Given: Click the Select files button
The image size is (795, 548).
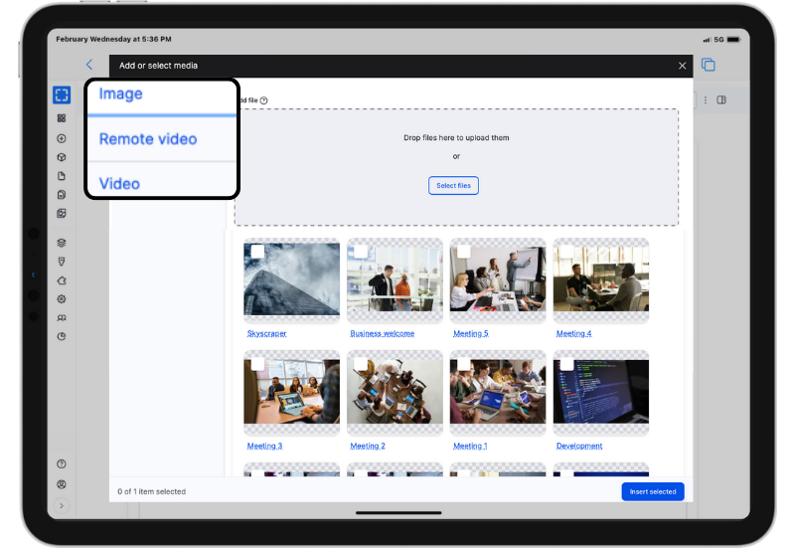Looking at the screenshot, I should coord(453,186).
